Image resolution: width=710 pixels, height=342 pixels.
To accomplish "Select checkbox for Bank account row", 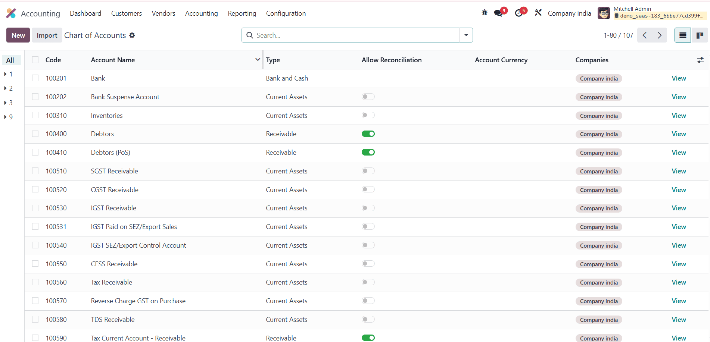I will click(35, 78).
